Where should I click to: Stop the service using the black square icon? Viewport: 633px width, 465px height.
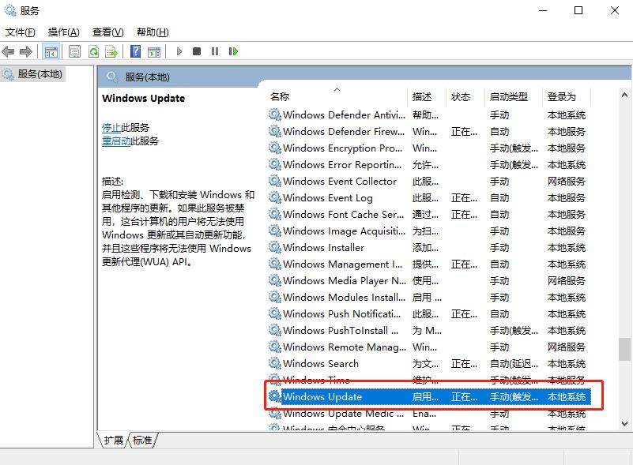pos(198,51)
